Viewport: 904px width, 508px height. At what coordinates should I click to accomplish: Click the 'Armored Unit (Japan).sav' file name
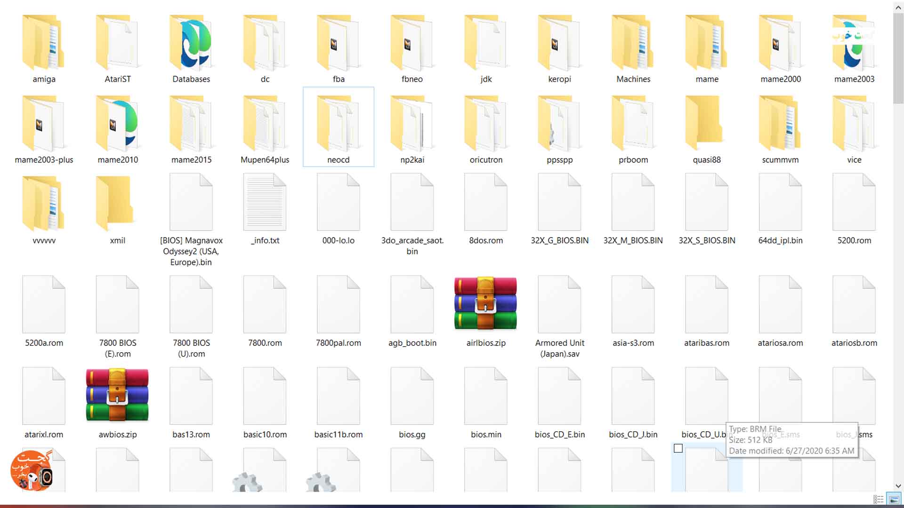(560, 349)
